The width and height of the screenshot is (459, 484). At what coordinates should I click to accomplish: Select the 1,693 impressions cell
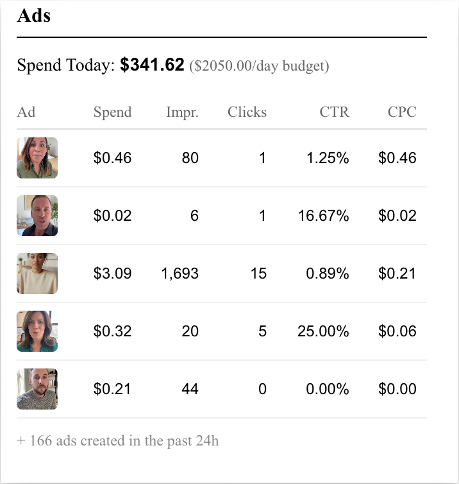point(180,273)
